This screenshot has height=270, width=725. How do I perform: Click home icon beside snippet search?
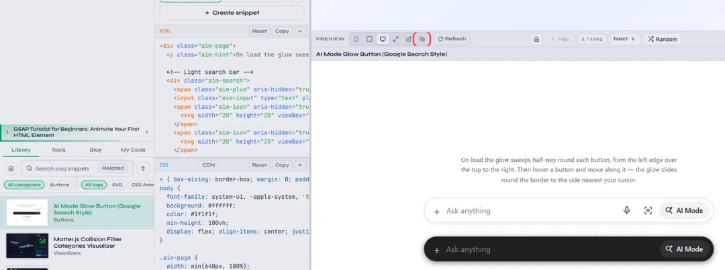(x=11, y=169)
